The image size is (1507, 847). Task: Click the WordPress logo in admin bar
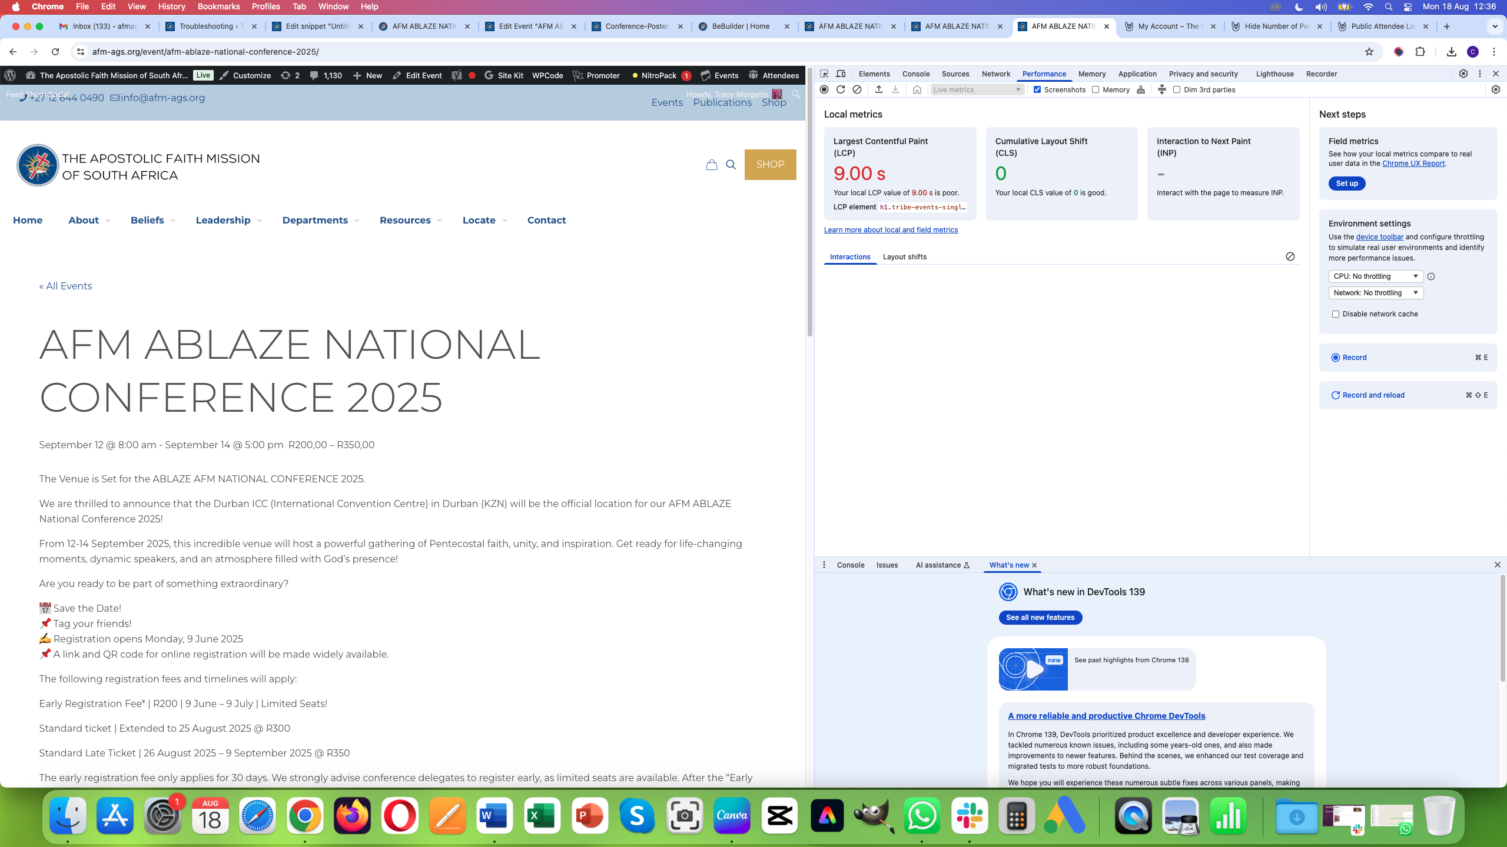point(10,75)
